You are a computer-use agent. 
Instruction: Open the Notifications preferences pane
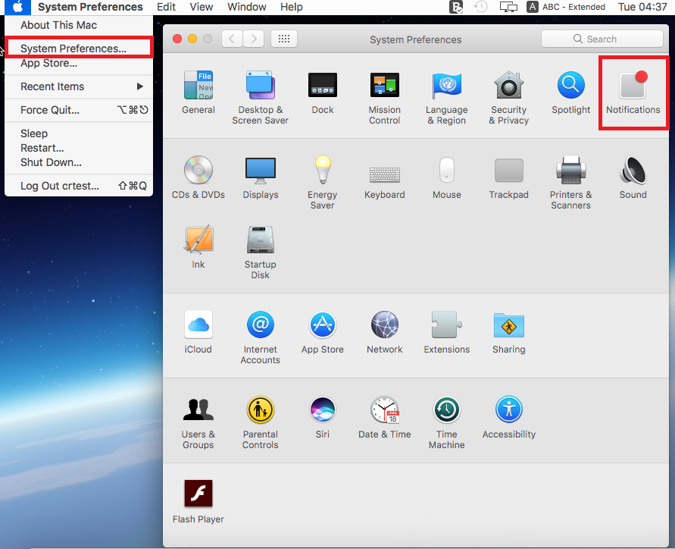(633, 93)
